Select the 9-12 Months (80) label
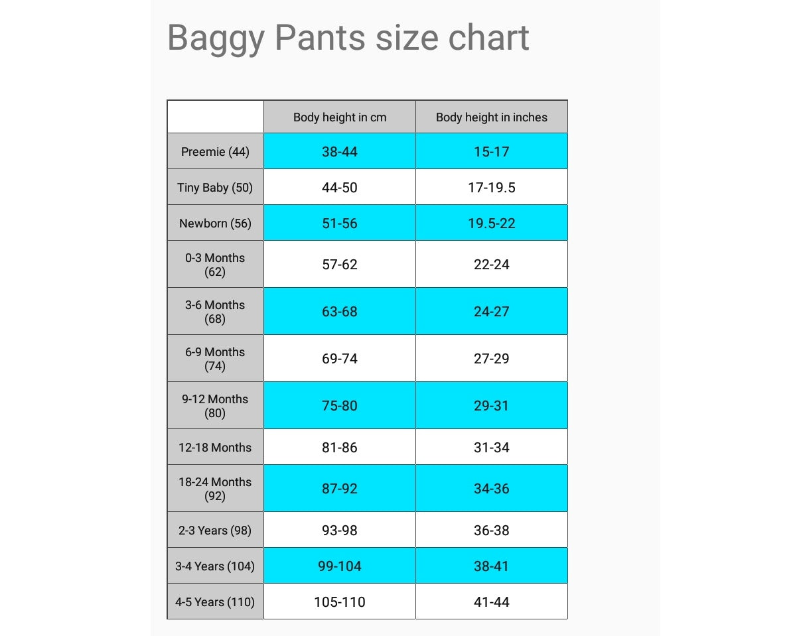795x636 pixels. click(x=215, y=406)
